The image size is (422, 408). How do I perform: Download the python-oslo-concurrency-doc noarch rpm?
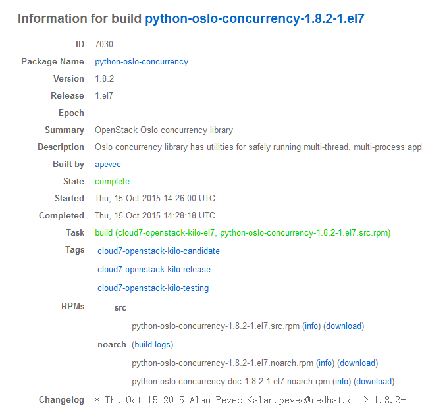coord(374,382)
